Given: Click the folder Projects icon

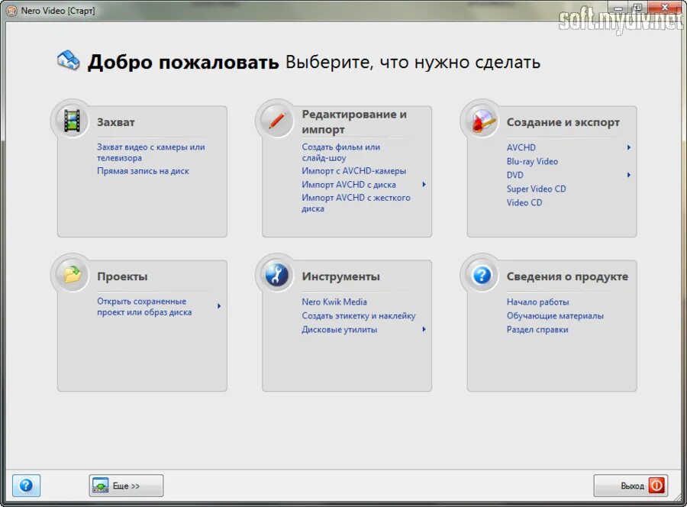Looking at the screenshot, I should (x=72, y=275).
